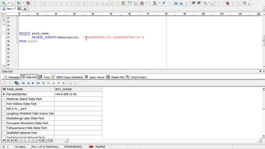This screenshot has width=265, height=149.
Task: Select Fort Wilkins State Park row
Action: (x=30, y=104)
